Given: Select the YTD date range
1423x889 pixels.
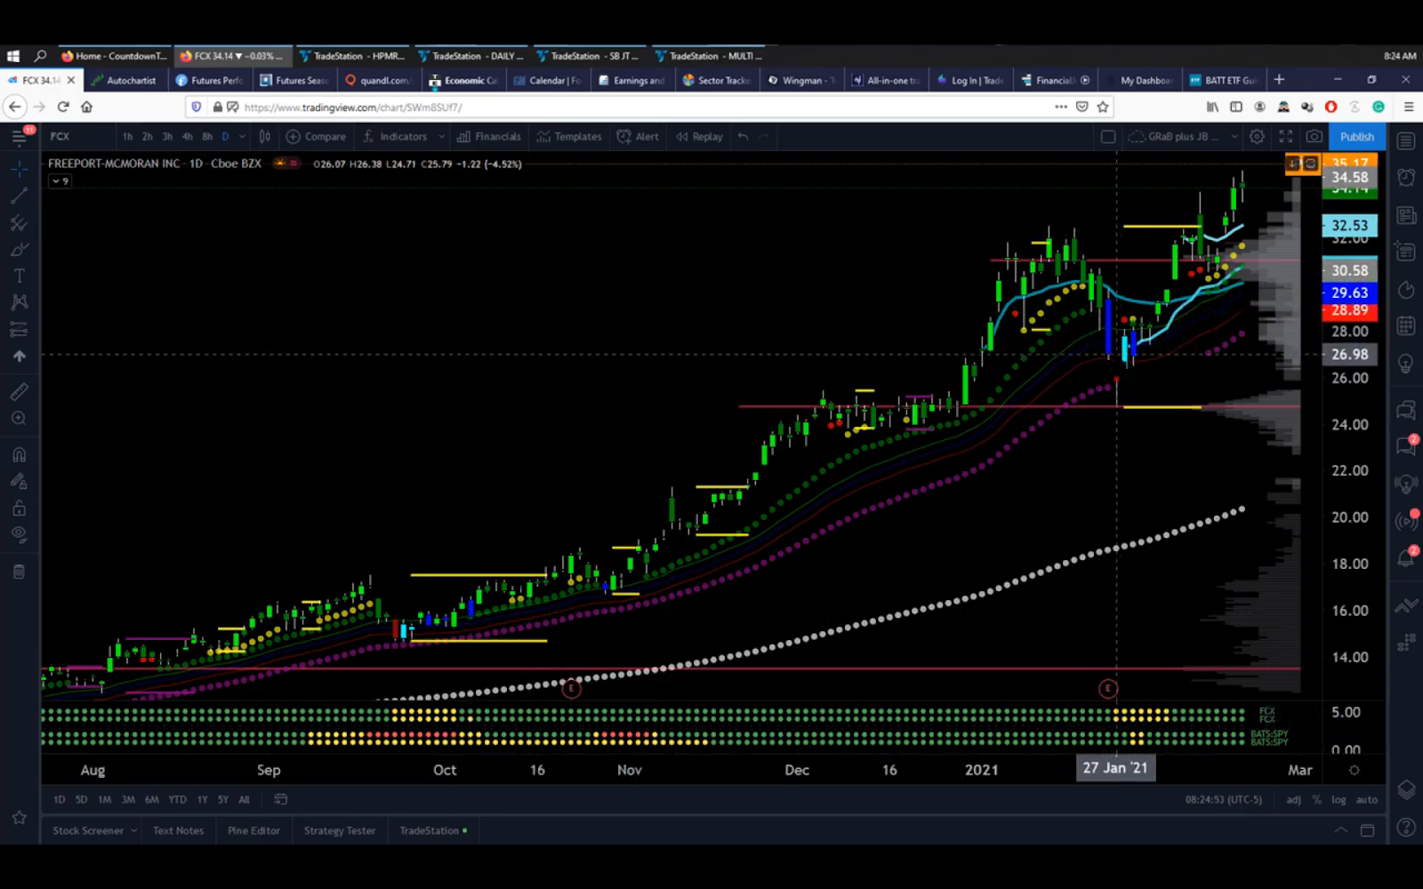Looking at the screenshot, I should tap(178, 800).
